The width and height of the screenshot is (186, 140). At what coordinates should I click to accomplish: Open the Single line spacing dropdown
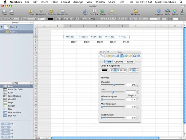click(132, 96)
